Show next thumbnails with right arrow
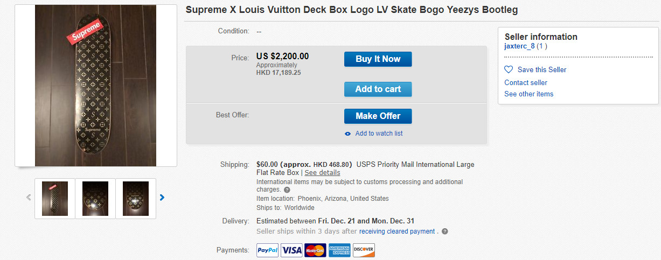 pyautogui.click(x=162, y=198)
